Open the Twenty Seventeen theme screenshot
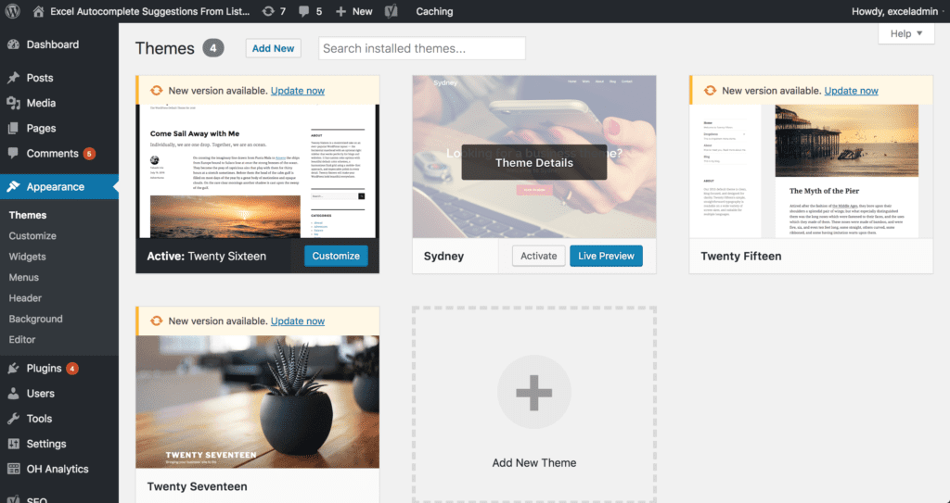Screen dimensions: 950x503 coord(258,402)
